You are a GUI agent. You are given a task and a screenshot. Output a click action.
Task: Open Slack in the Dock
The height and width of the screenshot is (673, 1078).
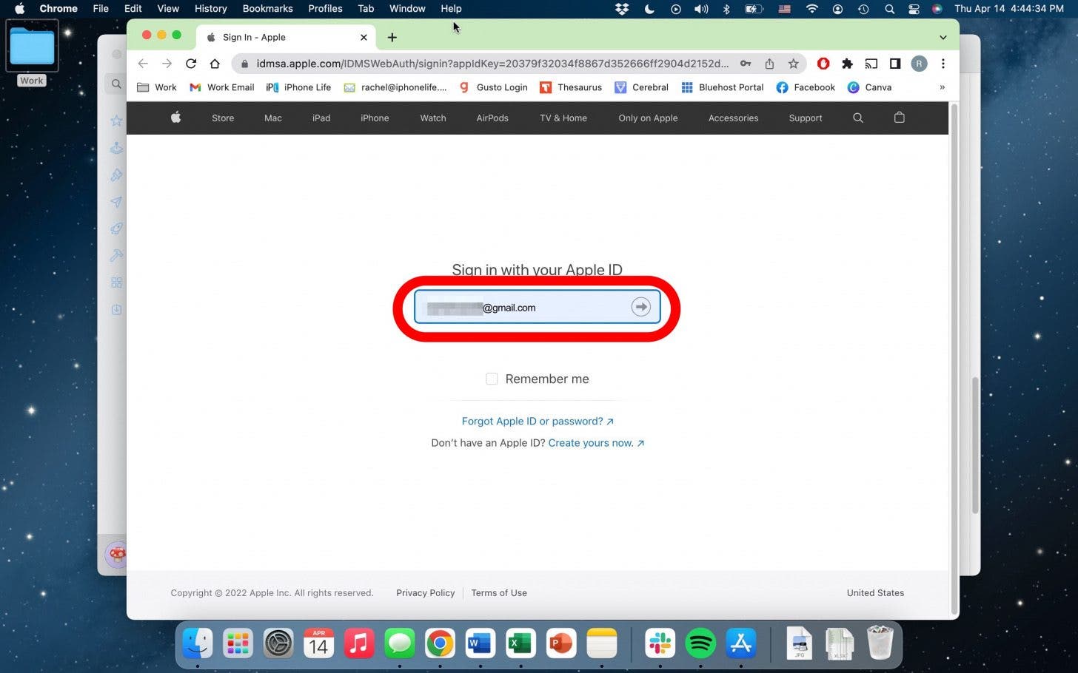tap(660, 643)
